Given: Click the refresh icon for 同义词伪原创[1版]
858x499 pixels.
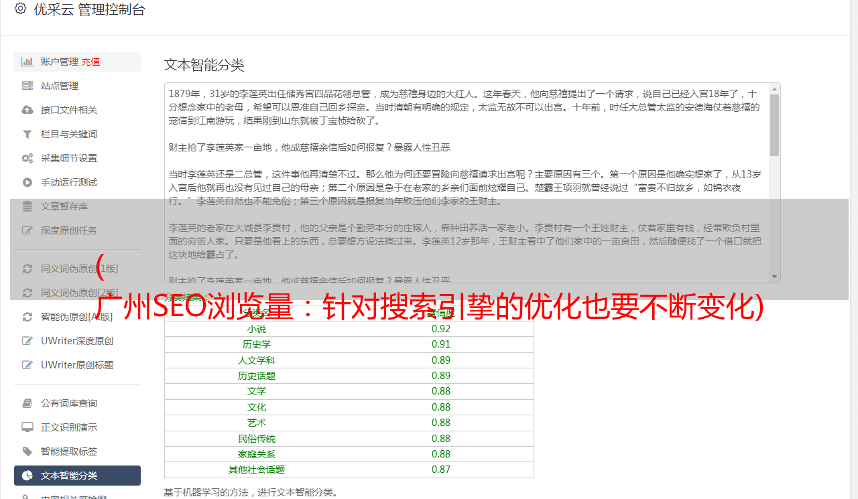Looking at the screenshot, I should [27, 269].
